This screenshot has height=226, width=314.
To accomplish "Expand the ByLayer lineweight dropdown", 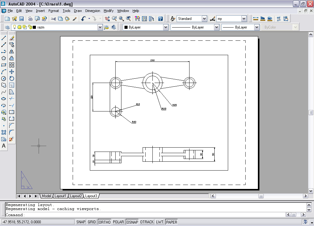I will pyautogui.click(x=257, y=27).
